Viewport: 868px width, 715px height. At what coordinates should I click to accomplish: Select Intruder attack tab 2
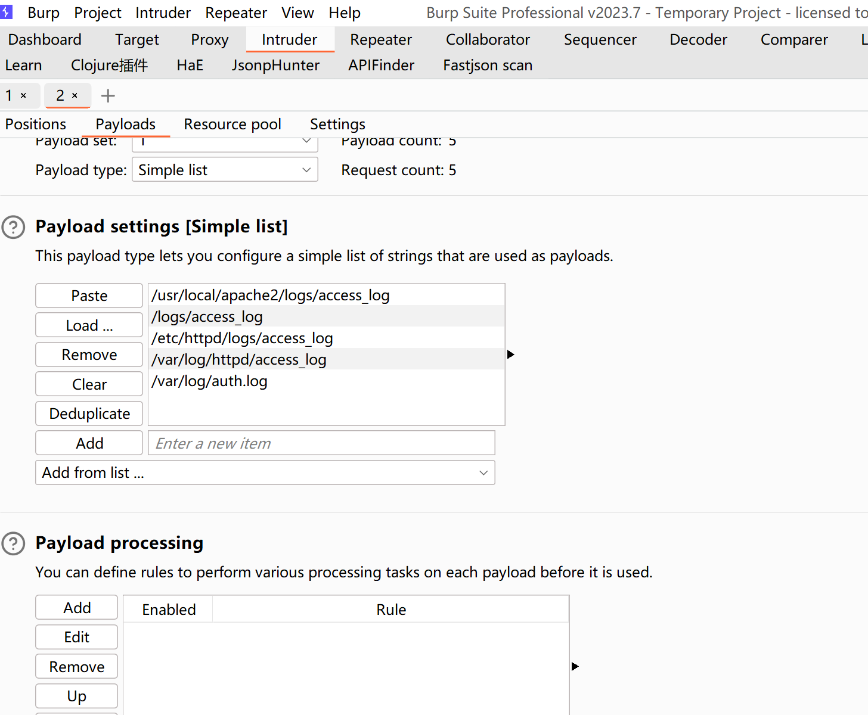tap(60, 95)
